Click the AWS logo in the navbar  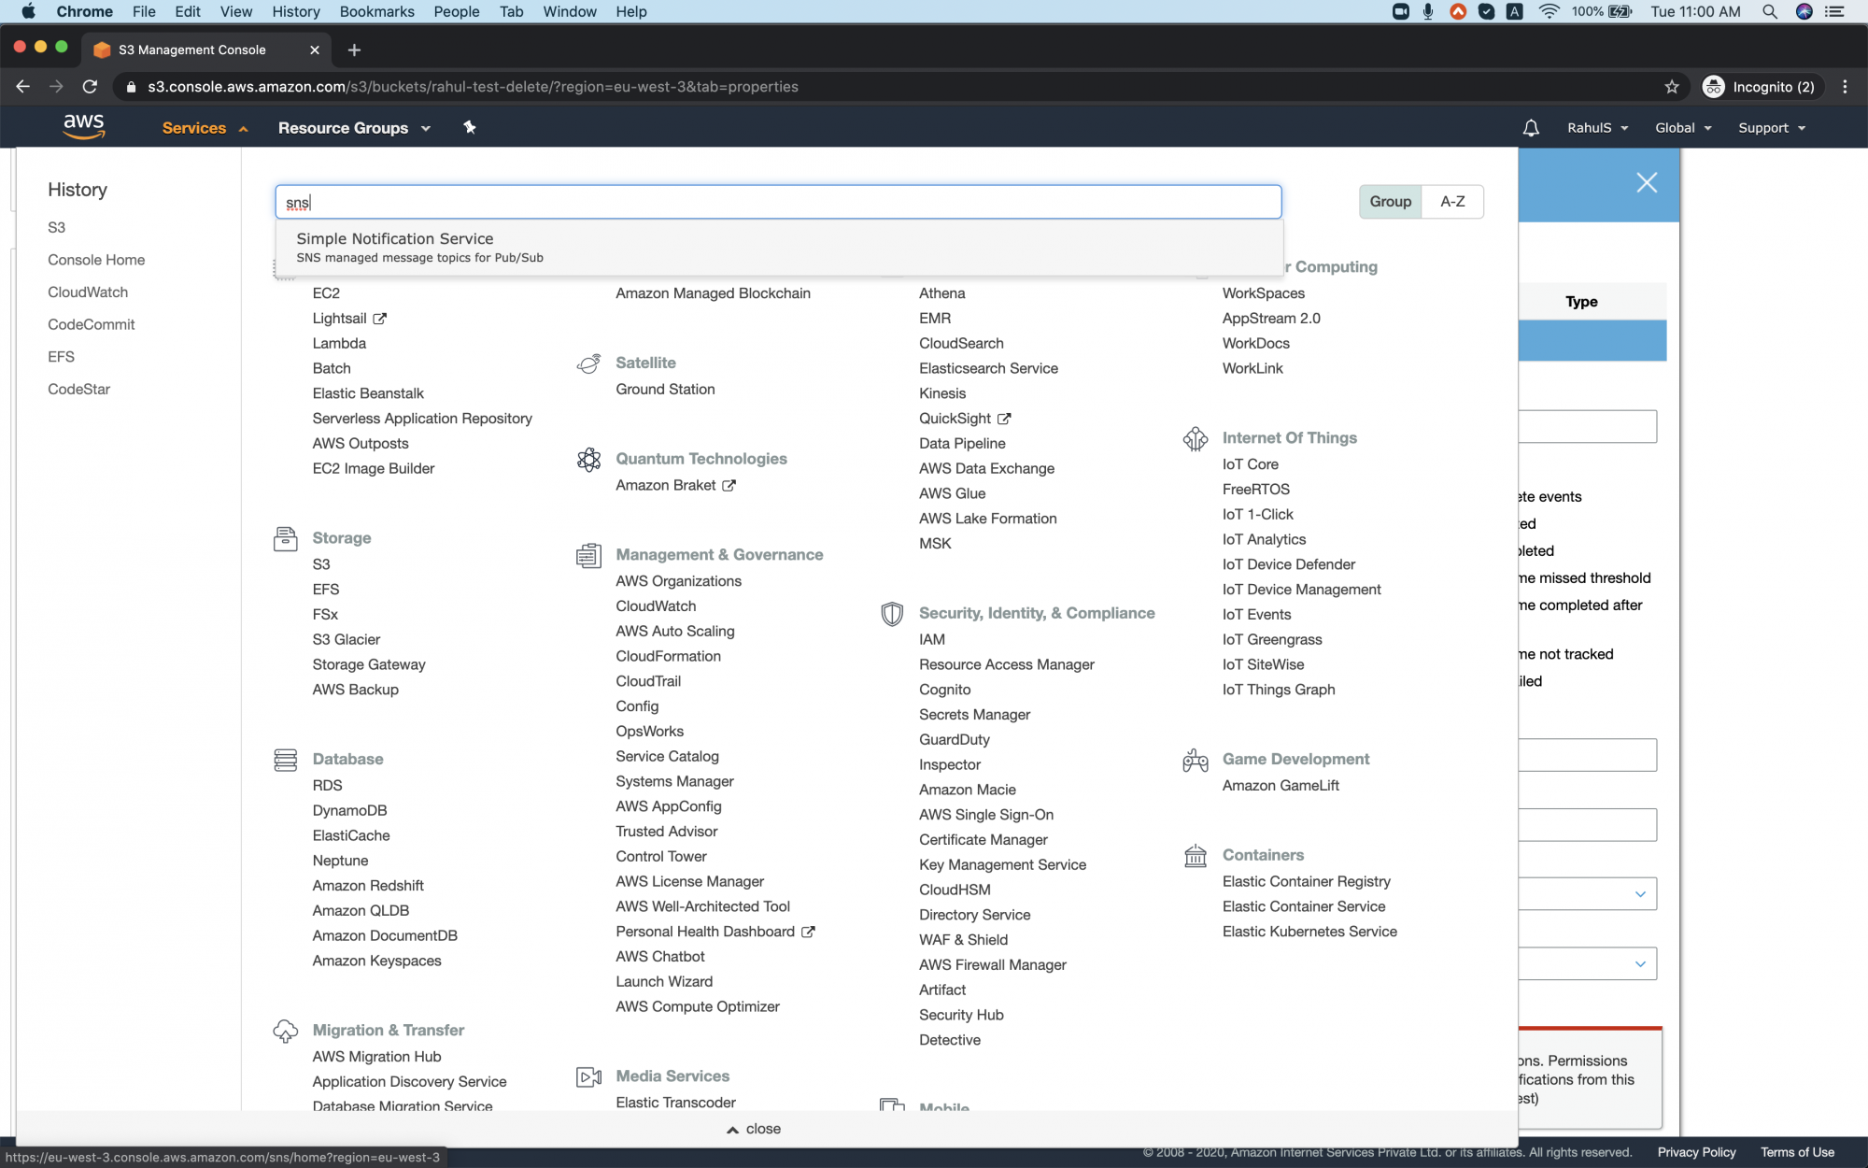84,126
